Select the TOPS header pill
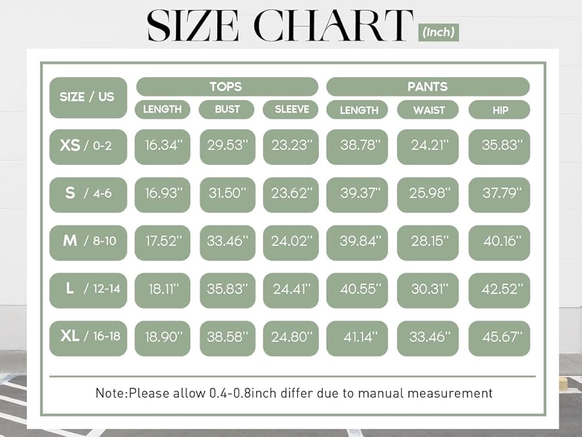This screenshot has width=582, height=437. (227, 87)
